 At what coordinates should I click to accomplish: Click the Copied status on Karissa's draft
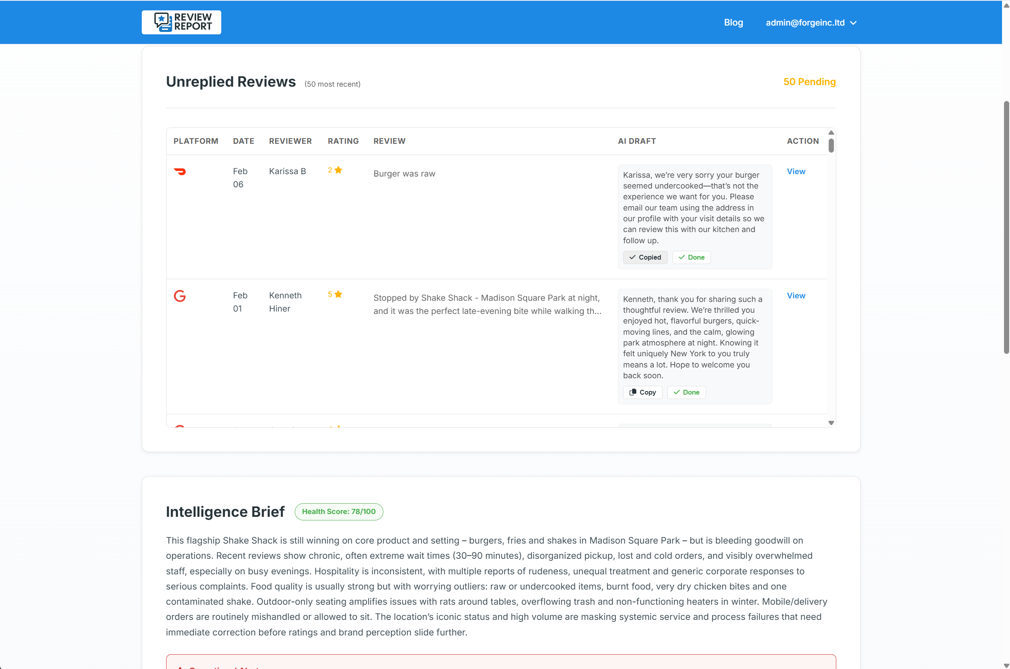coord(645,257)
